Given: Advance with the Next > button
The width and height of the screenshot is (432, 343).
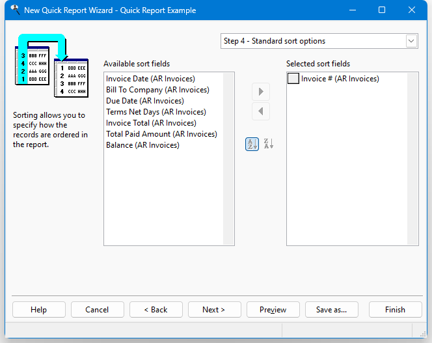Looking at the screenshot, I should pyautogui.click(x=214, y=310).
